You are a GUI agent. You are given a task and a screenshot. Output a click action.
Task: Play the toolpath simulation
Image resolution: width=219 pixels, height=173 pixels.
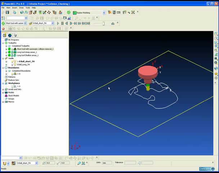coord(58,23)
